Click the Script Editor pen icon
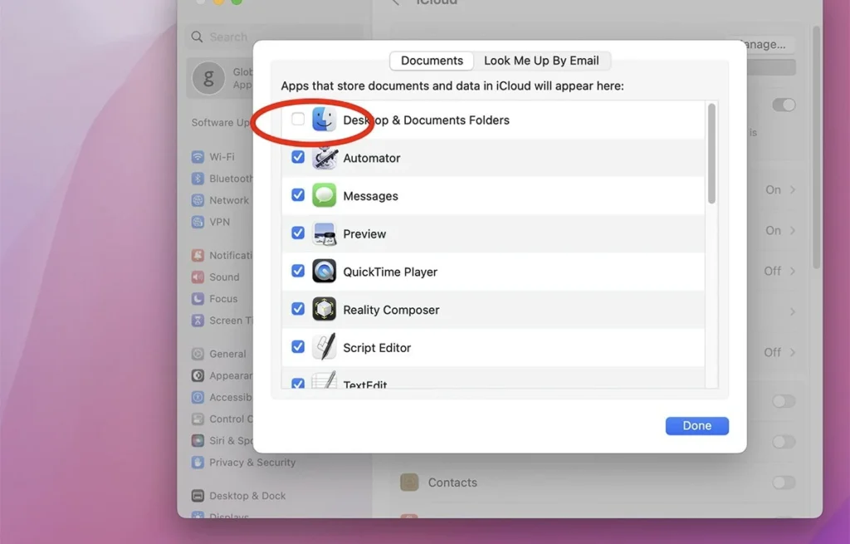850x544 pixels. click(x=325, y=347)
